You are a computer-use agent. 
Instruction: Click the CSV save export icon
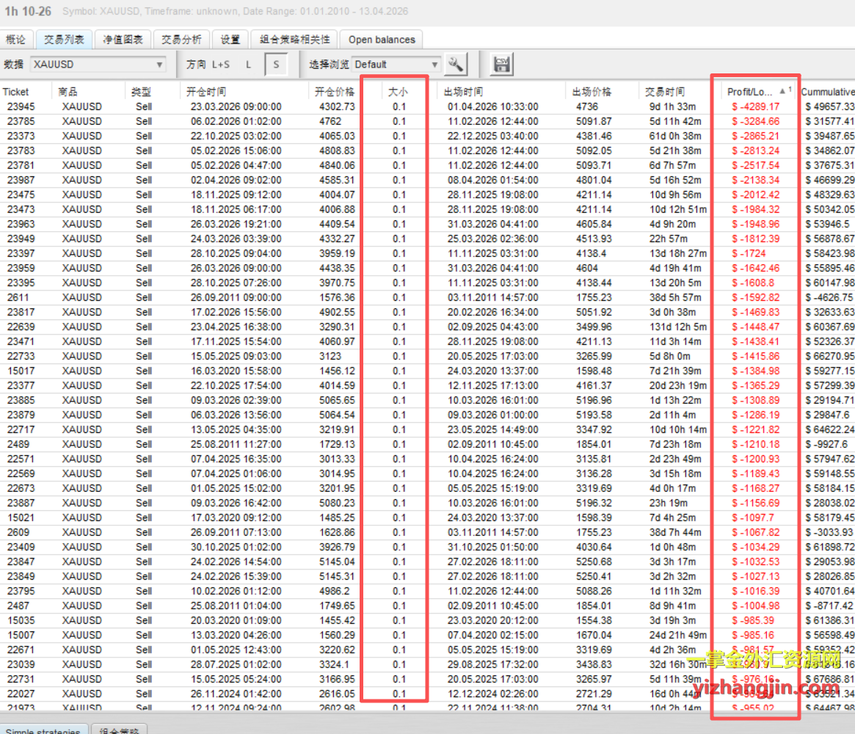click(x=502, y=64)
